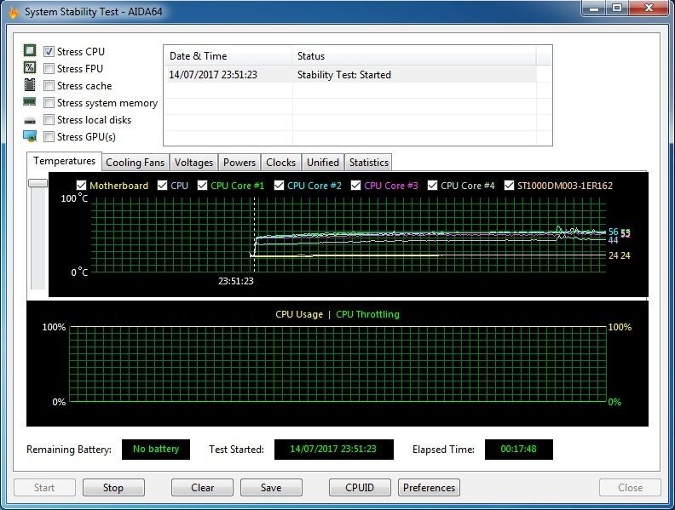The image size is (675, 510).
Task: Click the temperature graph vertical slider handle
Action: [37, 183]
